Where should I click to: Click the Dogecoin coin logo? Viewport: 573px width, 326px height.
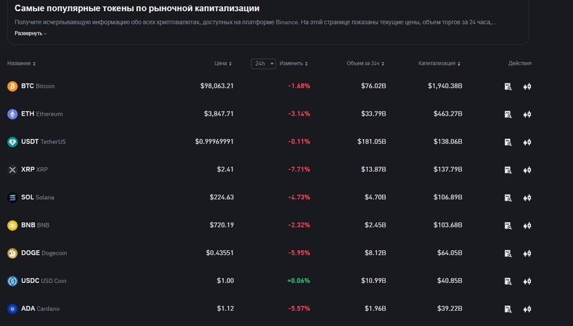click(x=12, y=253)
